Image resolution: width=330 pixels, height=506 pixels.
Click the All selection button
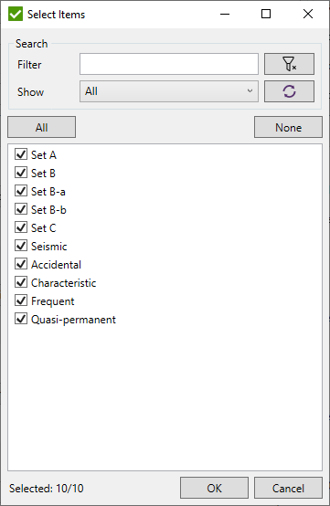pyautogui.click(x=42, y=127)
